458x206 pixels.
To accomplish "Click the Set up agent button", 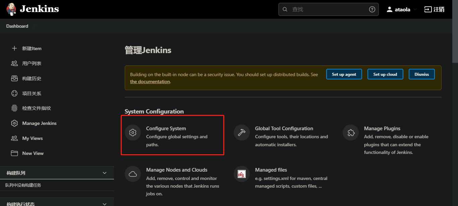I will [344, 74].
